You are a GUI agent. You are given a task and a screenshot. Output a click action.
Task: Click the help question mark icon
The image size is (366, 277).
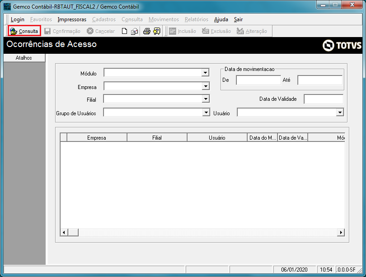pyautogui.click(x=157, y=31)
